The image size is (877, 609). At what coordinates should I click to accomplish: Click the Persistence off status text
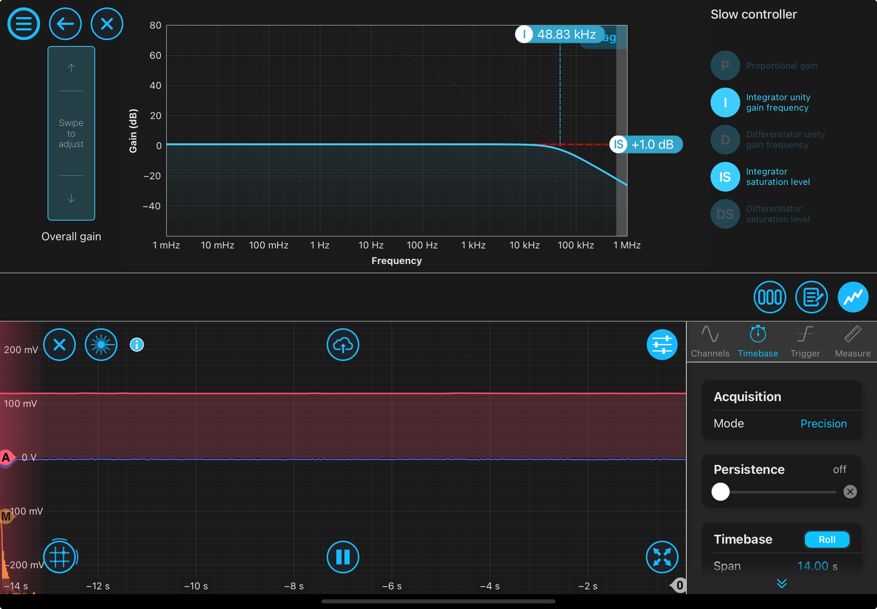point(839,469)
